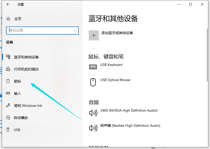Click USB Optical Mouse device name
Image resolution: width=210 pixels, height=149 pixels.
115,80
